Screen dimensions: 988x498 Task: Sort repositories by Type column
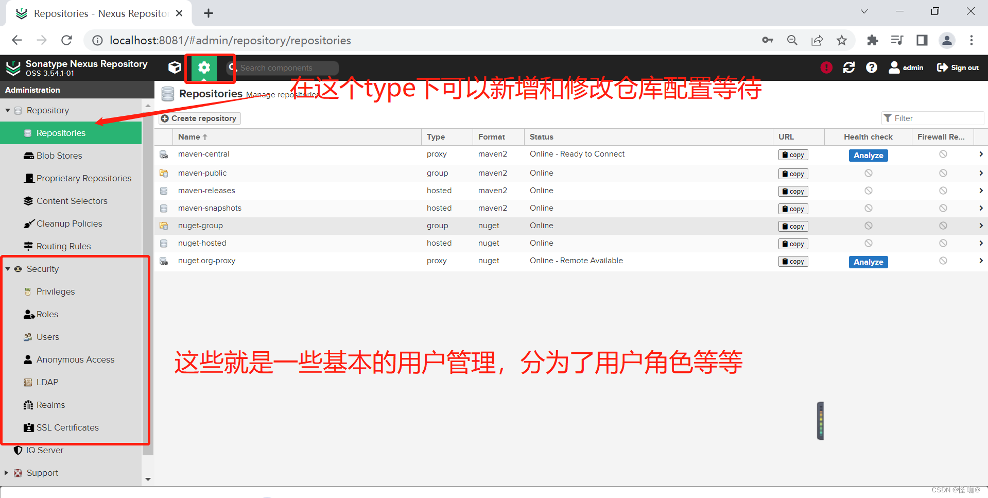coord(446,137)
